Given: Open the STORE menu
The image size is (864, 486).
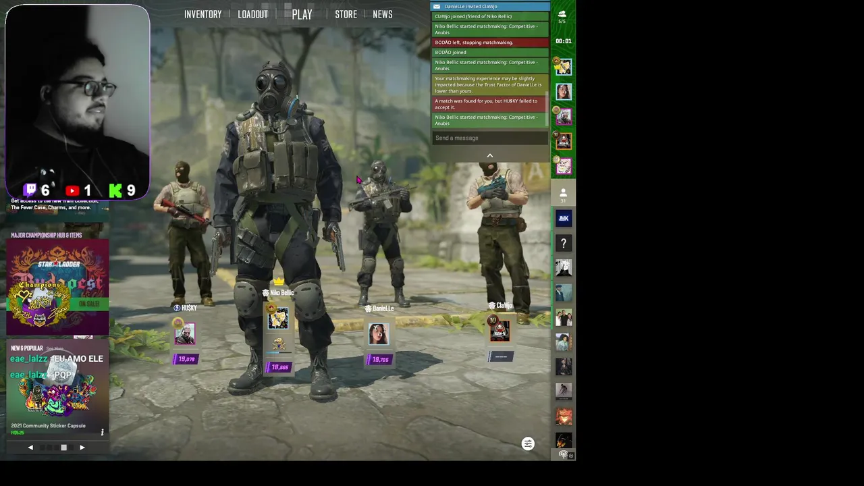Looking at the screenshot, I should click(346, 14).
